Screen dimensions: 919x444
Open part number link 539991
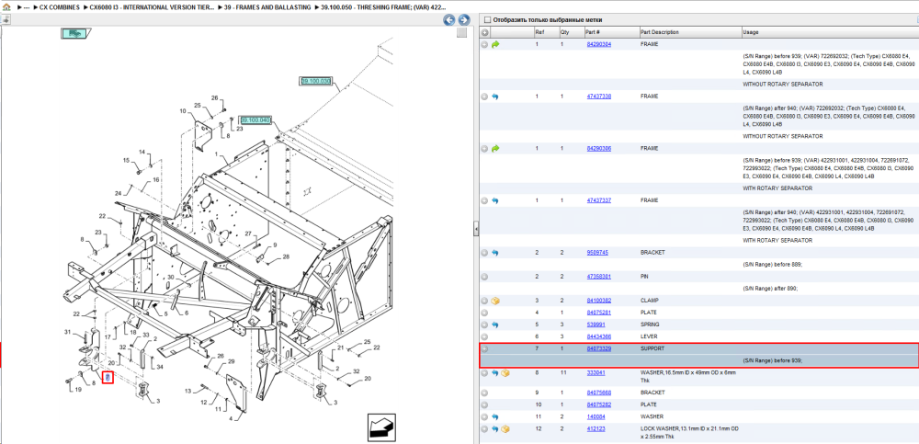pos(596,324)
